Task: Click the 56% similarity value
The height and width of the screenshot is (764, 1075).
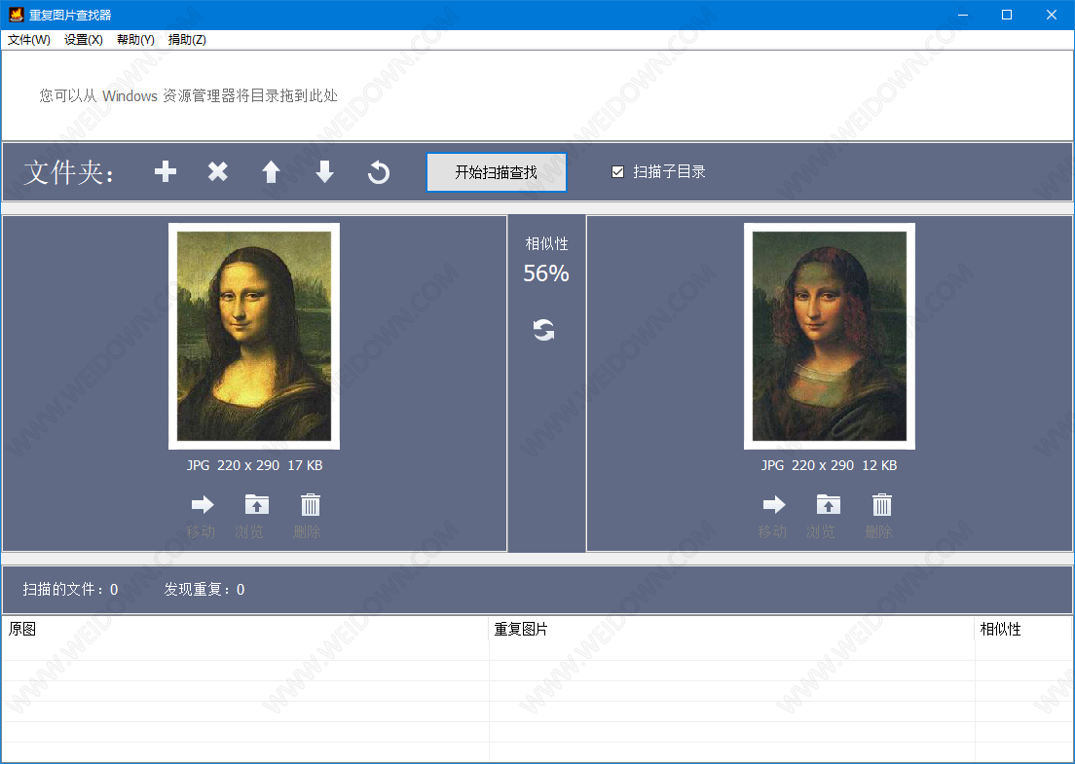Action: pyautogui.click(x=546, y=273)
